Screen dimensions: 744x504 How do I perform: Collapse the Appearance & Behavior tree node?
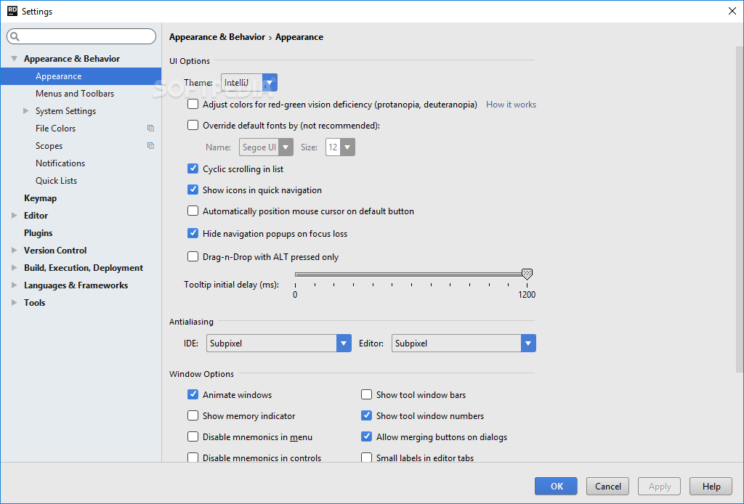pyautogui.click(x=15, y=59)
